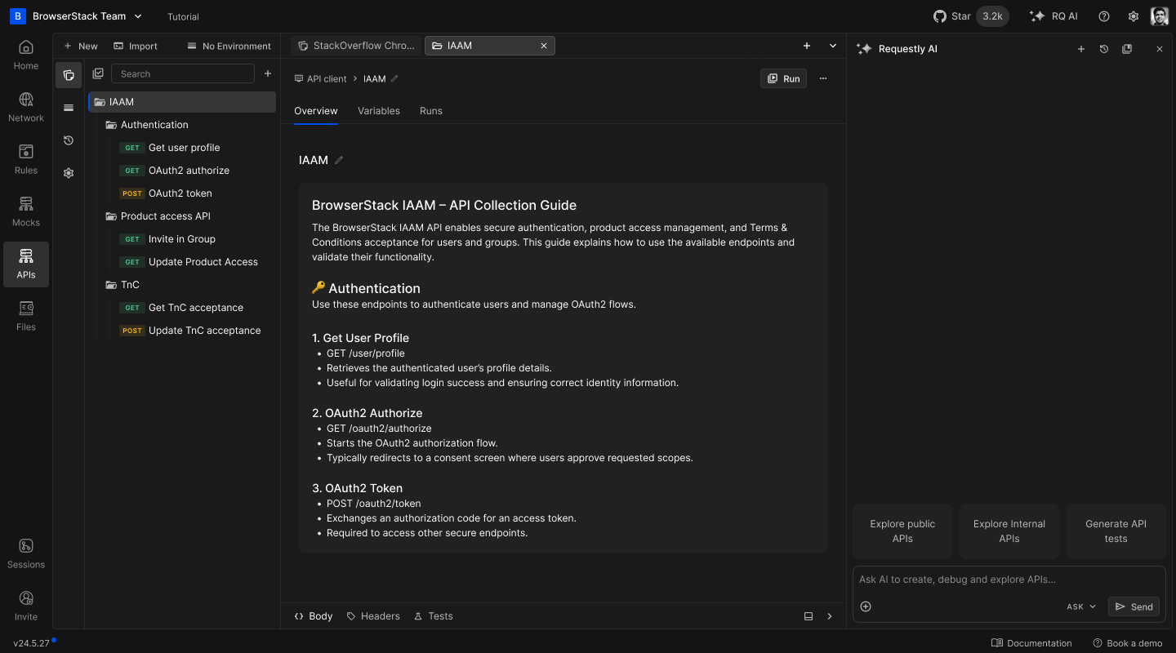Viewport: 1176px width, 653px height.
Task: Open the No Environment selector
Action: coord(229,46)
